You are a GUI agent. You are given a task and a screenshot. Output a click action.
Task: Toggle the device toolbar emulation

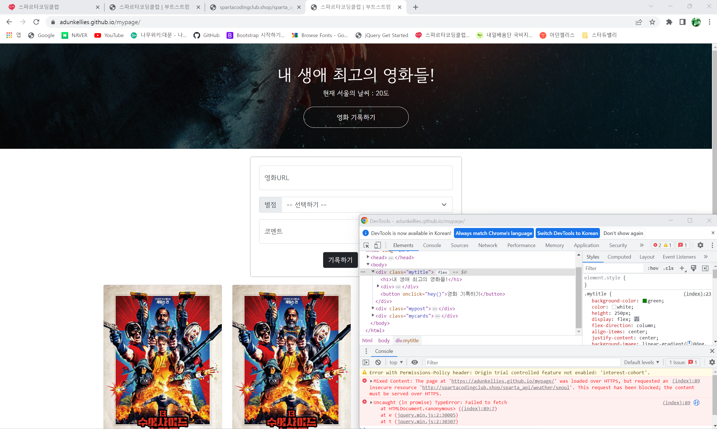tap(377, 245)
